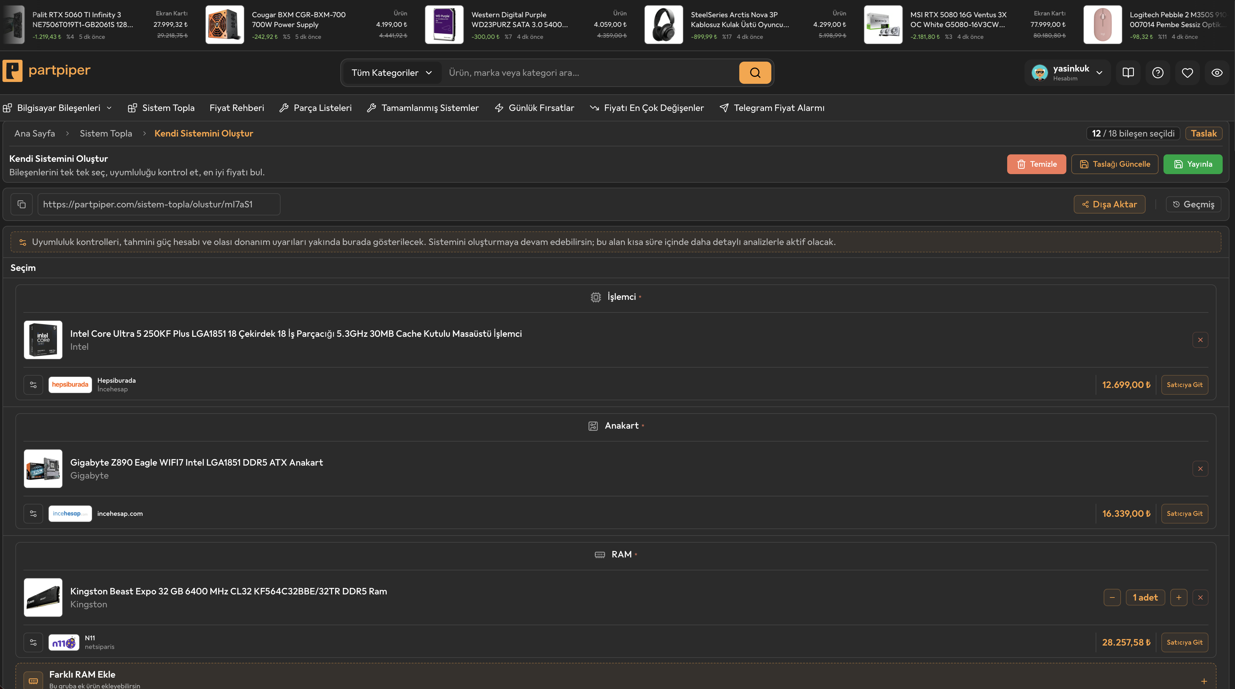Open the partpiper home logo

click(x=47, y=71)
